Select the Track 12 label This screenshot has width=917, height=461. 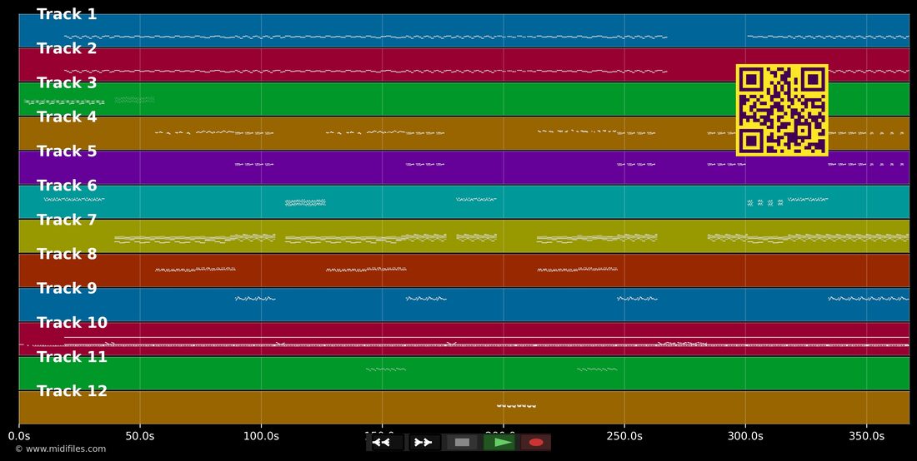coord(72,391)
